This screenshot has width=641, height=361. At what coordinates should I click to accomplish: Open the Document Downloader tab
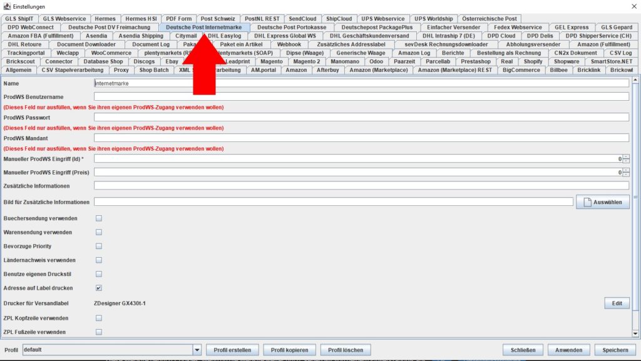[86, 44]
